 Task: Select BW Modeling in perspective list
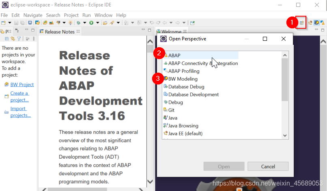coord(181,79)
